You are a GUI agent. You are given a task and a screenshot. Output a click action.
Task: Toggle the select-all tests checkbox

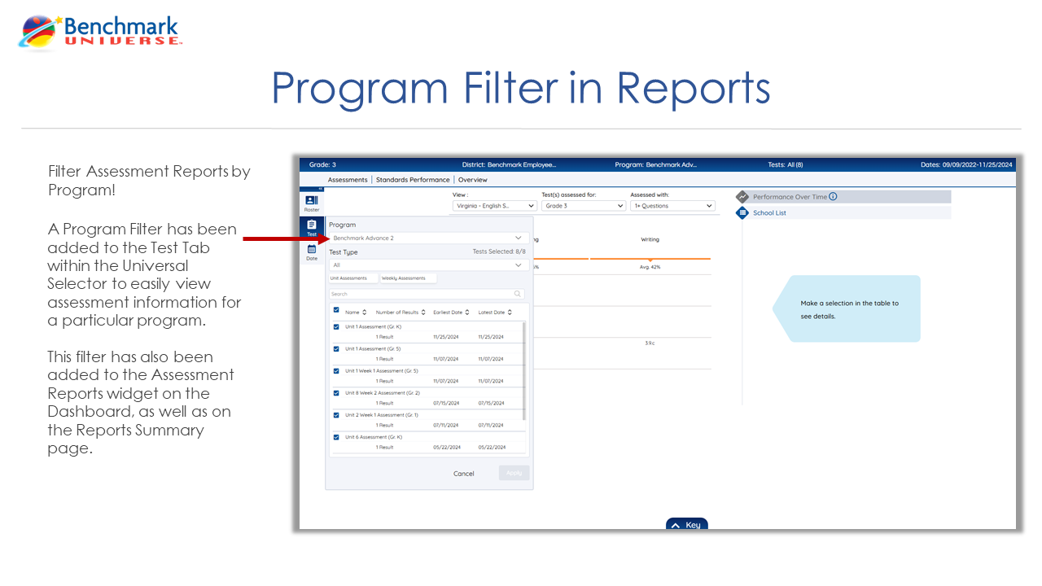[336, 310]
